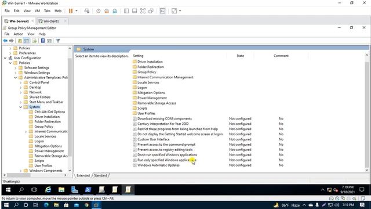This screenshot has width=371, height=209.
Task: Expand Internet Communication tree node
Action: tap(26, 132)
